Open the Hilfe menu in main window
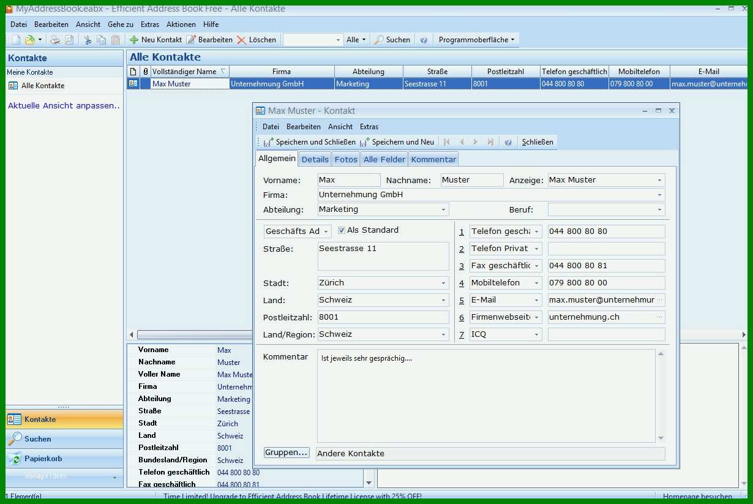 click(x=211, y=24)
